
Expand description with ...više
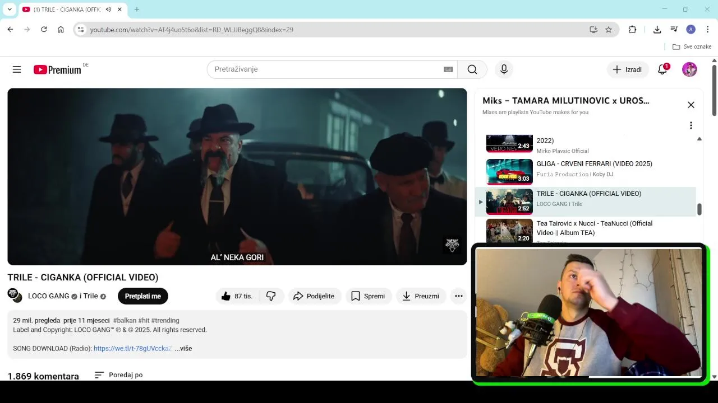[183, 348]
